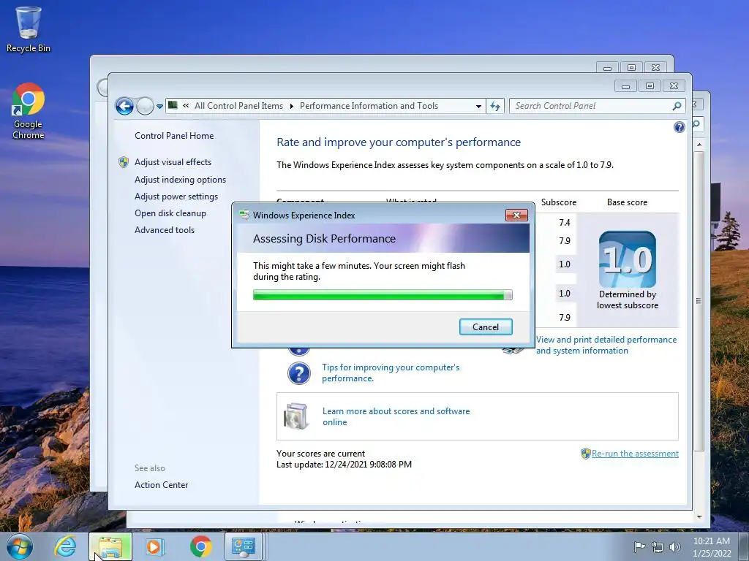Image resolution: width=749 pixels, height=561 pixels.
Task: Click the 1.0 base score badge
Action: [x=627, y=259]
